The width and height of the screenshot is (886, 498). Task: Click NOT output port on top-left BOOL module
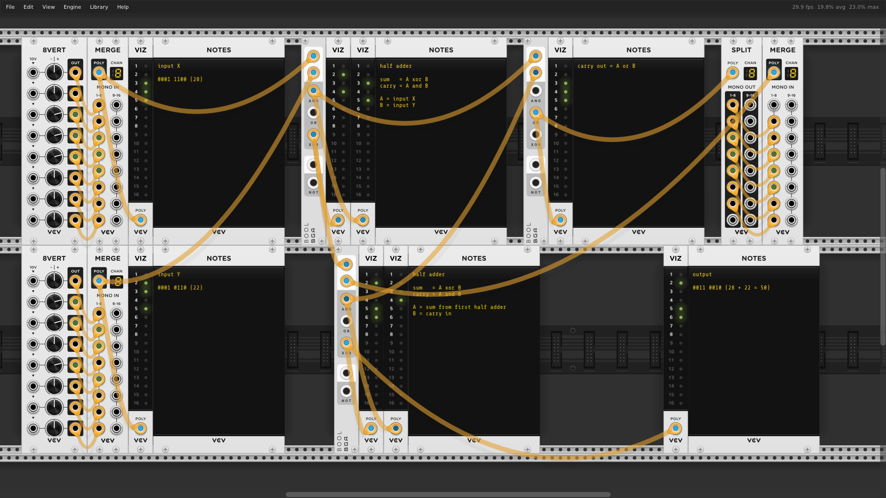coord(313,183)
